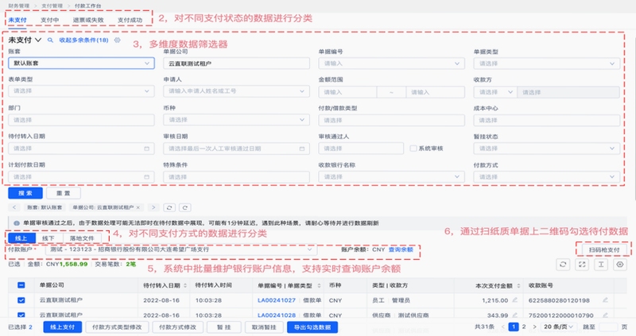Click the info icon in notice bar

(x=17, y=223)
